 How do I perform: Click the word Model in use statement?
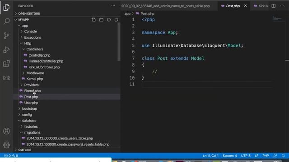(x=234, y=45)
